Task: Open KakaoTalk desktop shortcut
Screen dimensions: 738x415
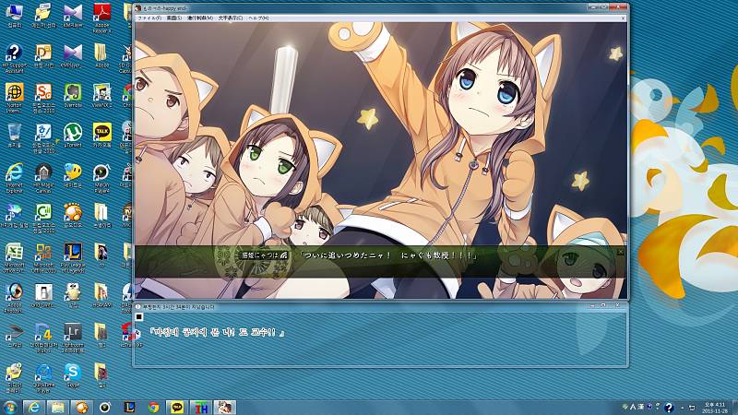Action: 101,134
